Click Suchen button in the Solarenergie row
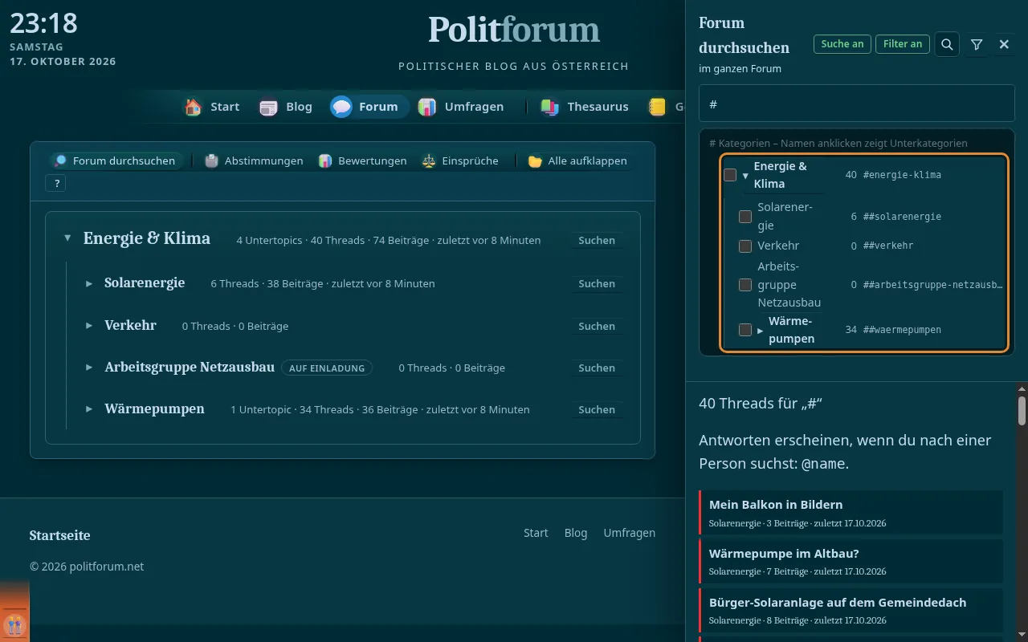Viewport: 1028px width, 642px height. pos(597,283)
